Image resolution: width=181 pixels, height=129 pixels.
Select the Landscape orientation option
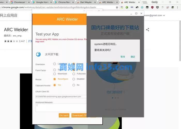55,64
